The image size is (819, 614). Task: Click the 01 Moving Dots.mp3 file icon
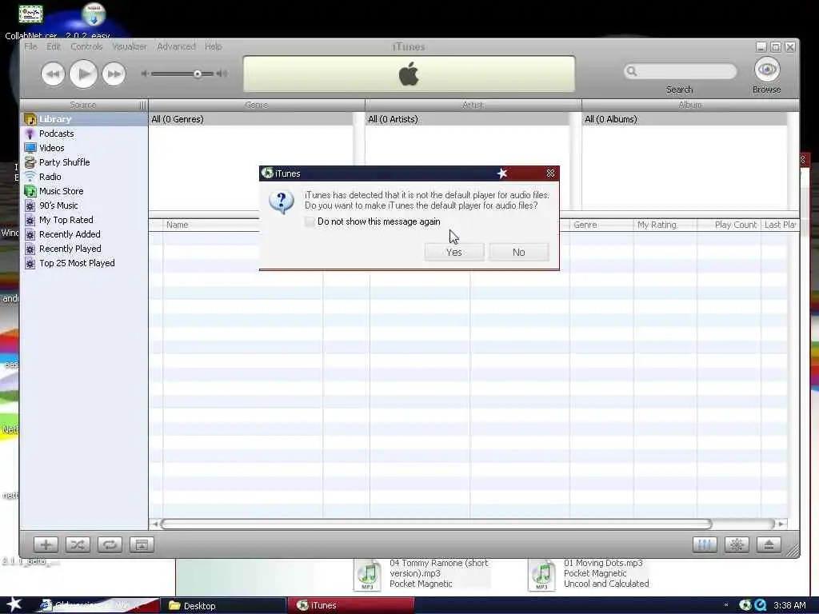point(541,574)
